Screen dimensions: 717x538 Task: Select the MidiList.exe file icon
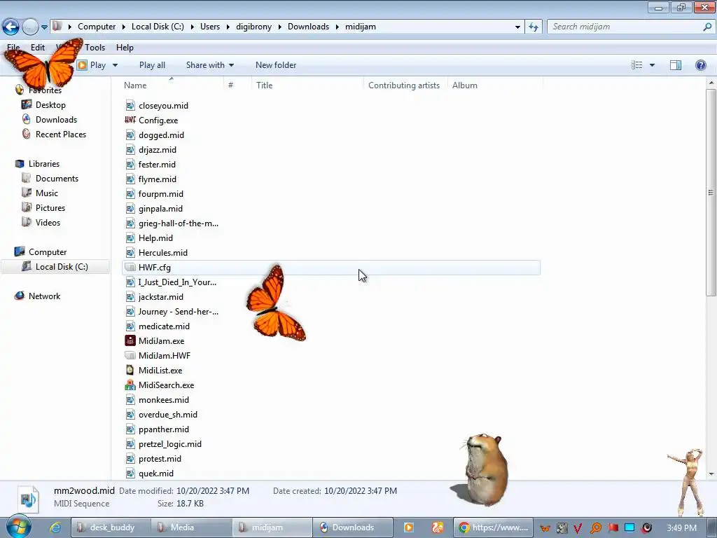130,370
